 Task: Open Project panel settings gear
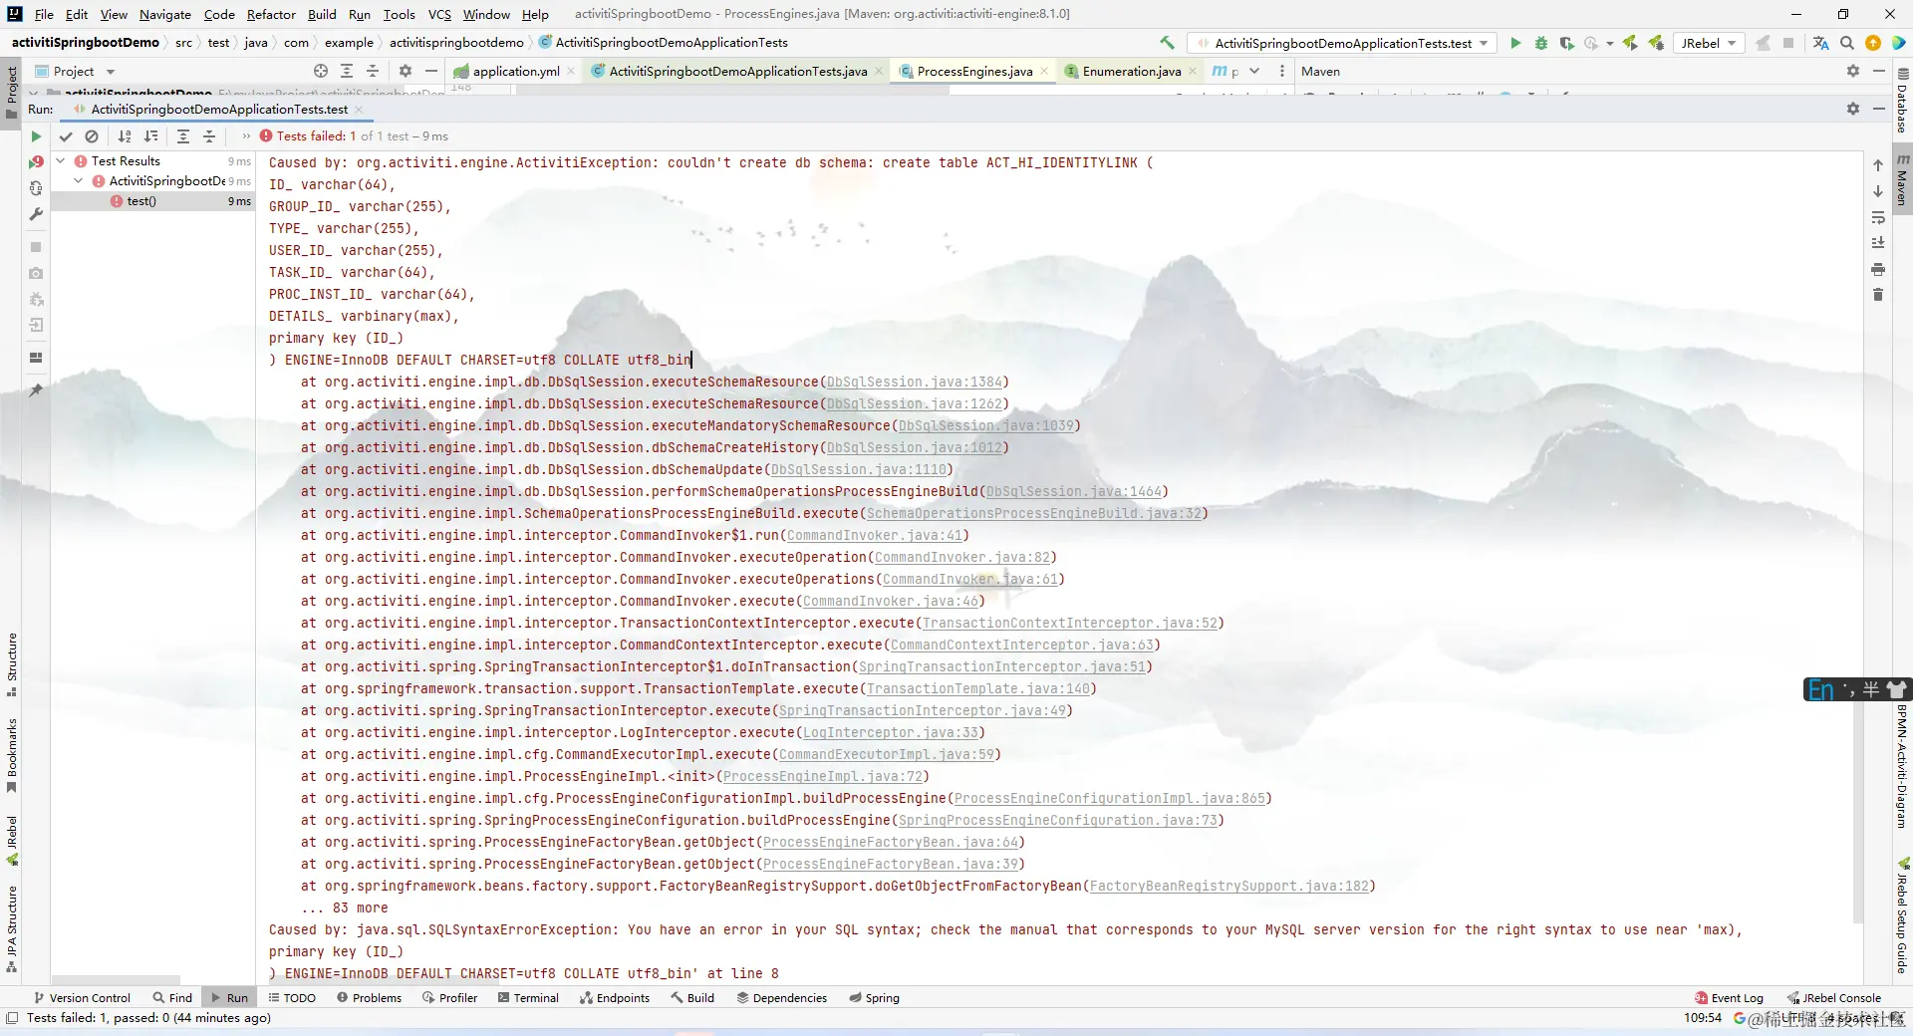click(405, 71)
